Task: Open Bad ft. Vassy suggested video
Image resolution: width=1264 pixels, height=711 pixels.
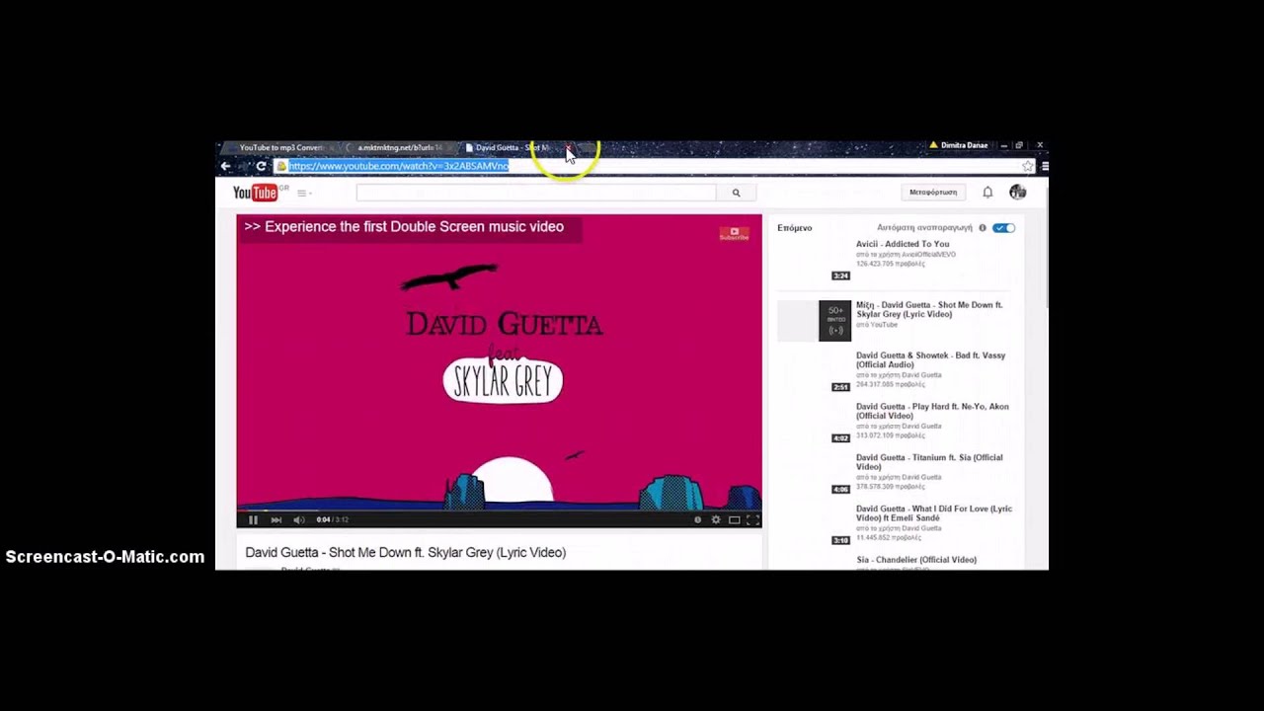Action: pos(930,359)
